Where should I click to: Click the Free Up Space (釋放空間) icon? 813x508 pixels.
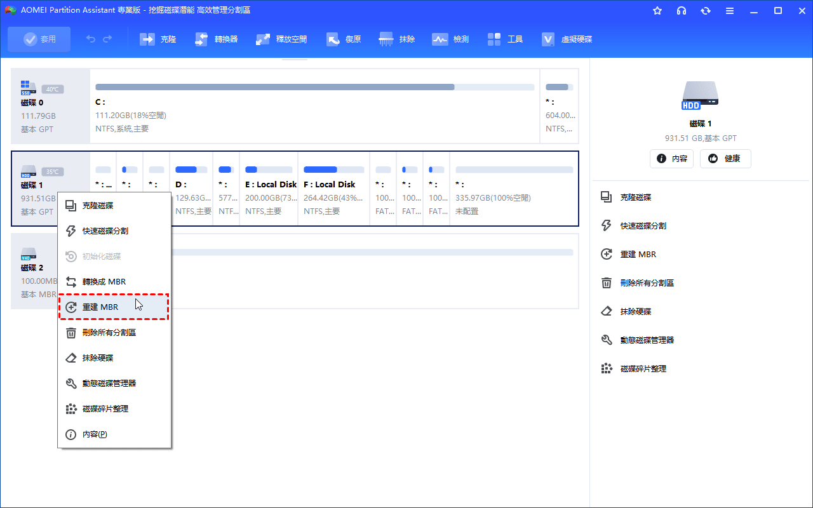[x=263, y=39]
